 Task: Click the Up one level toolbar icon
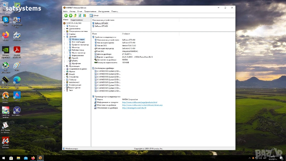(x=75, y=16)
